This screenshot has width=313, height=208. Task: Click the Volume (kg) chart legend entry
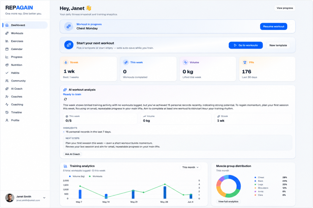pos(77,176)
